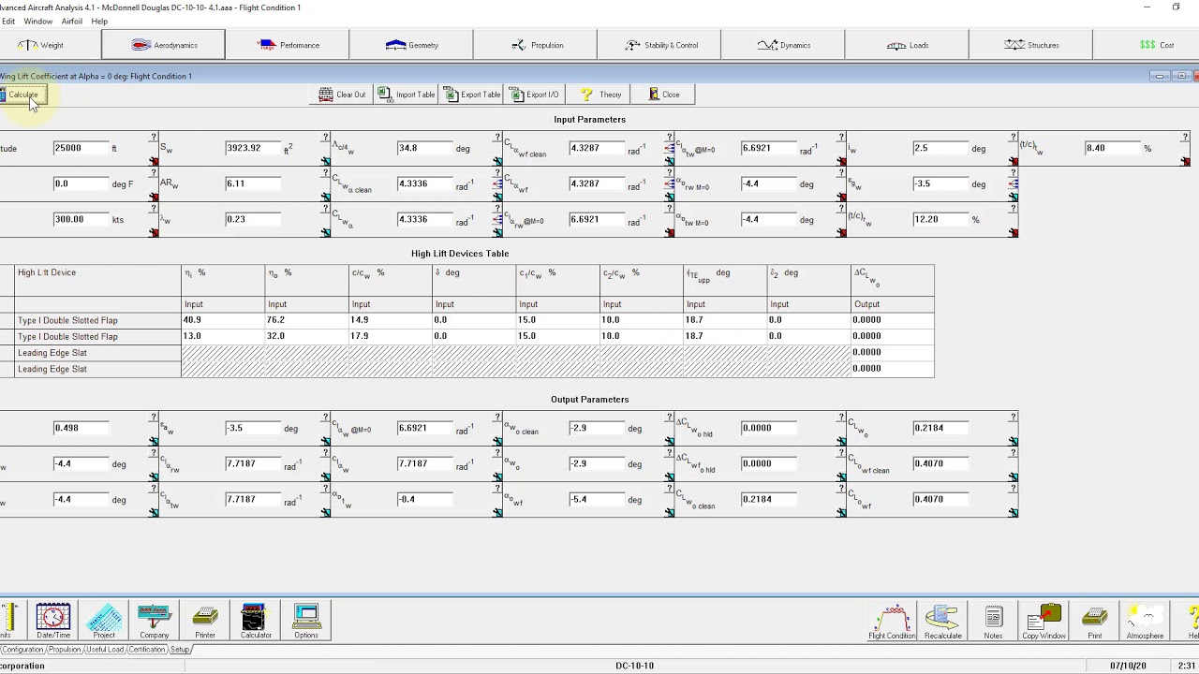Switch to the top Propulsion module tab

click(536, 45)
